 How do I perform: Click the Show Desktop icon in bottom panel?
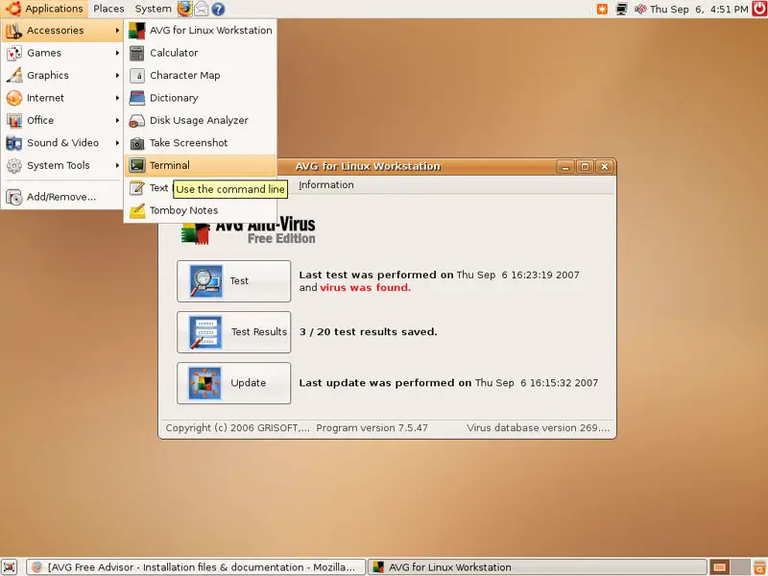coord(10,567)
